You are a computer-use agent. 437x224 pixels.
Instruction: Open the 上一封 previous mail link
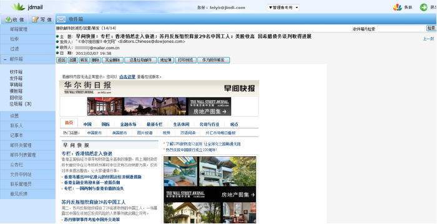(428, 39)
